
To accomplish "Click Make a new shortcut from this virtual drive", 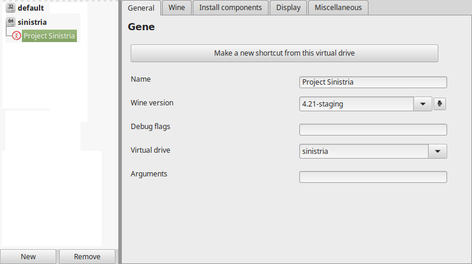I will (284, 53).
